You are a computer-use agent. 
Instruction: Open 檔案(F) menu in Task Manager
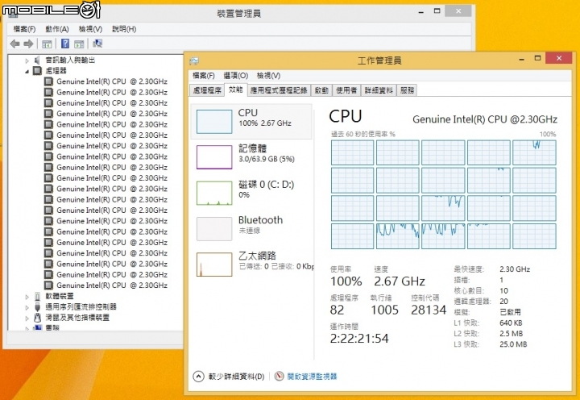pyautogui.click(x=204, y=76)
